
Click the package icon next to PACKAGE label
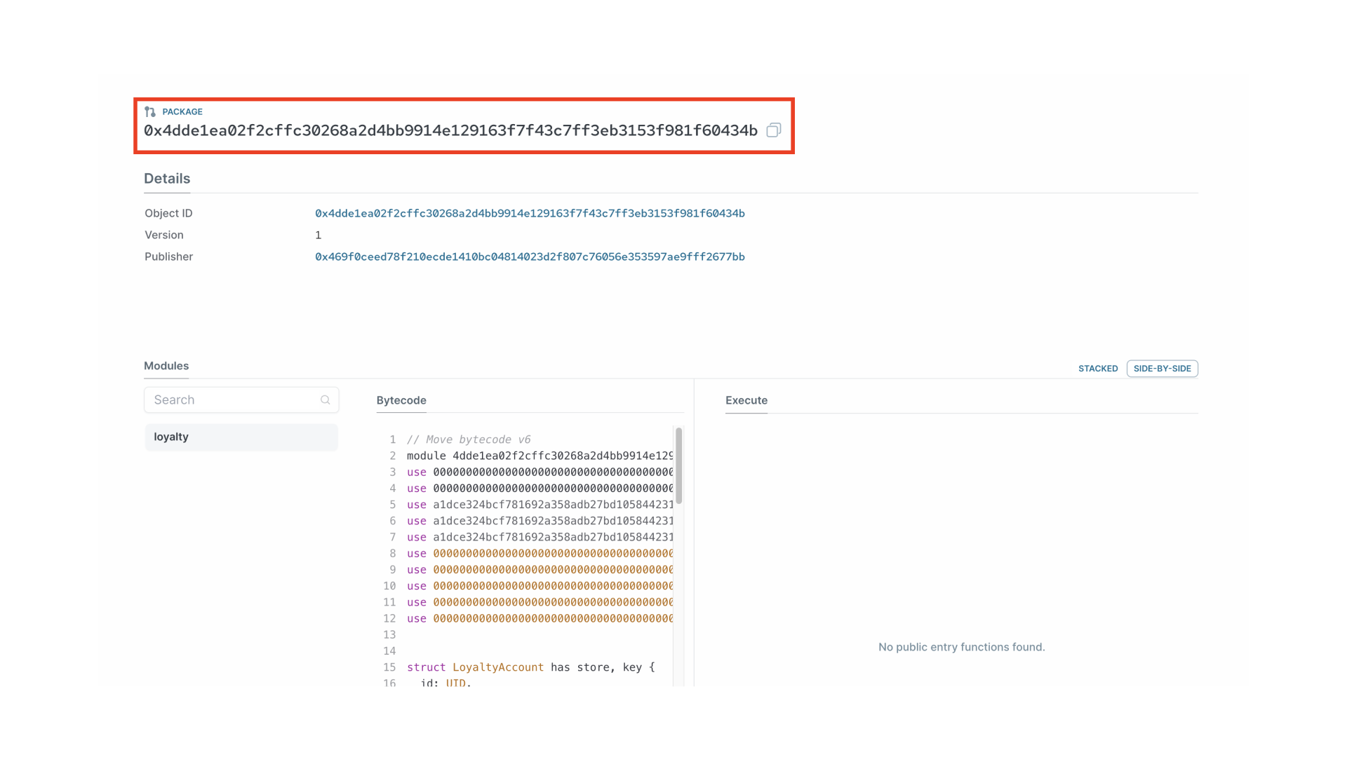coord(150,112)
